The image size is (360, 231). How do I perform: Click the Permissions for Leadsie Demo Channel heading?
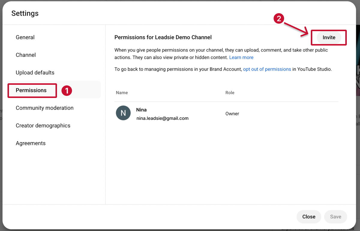(163, 37)
